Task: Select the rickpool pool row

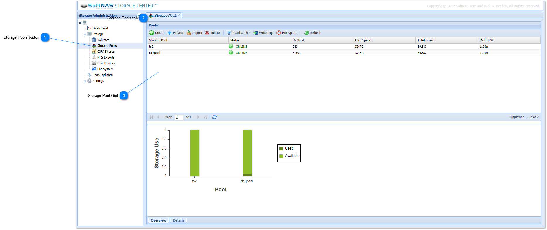Action: (344, 53)
